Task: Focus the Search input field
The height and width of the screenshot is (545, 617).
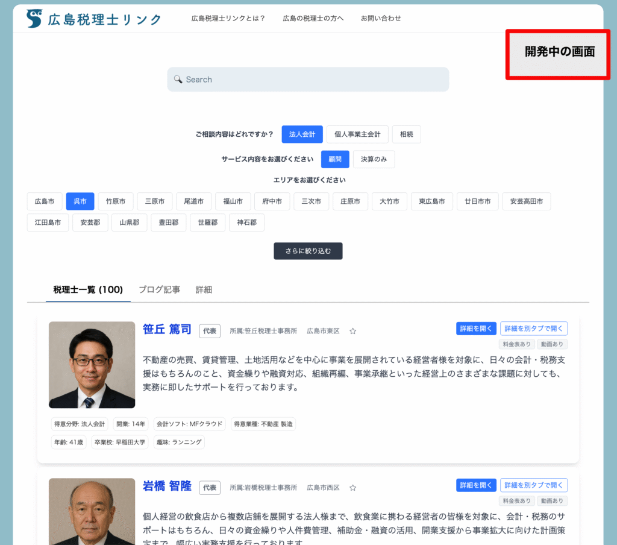Action: pos(308,79)
